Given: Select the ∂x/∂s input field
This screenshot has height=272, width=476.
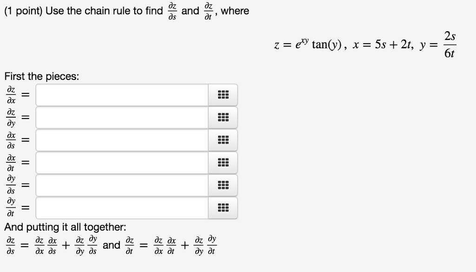Looking at the screenshot, I should pyautogui.click(x=121, y=140).
